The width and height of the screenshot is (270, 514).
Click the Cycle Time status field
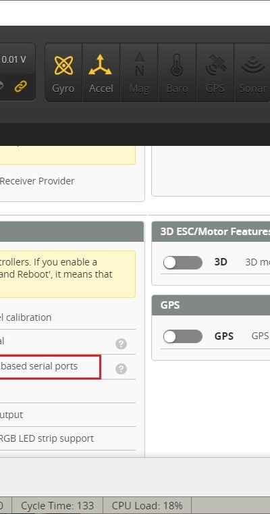click(57, 505)
